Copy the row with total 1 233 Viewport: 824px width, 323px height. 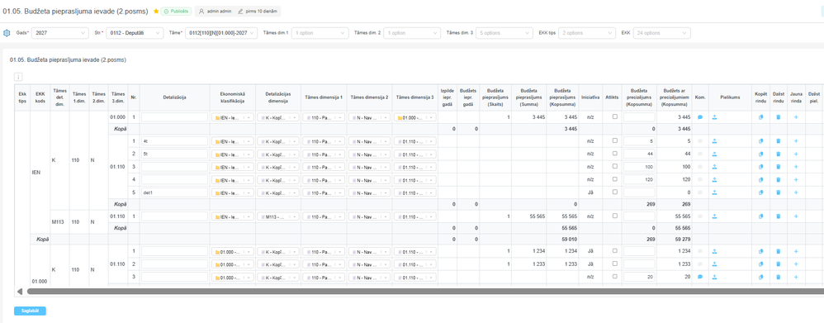tap(760, 264)
